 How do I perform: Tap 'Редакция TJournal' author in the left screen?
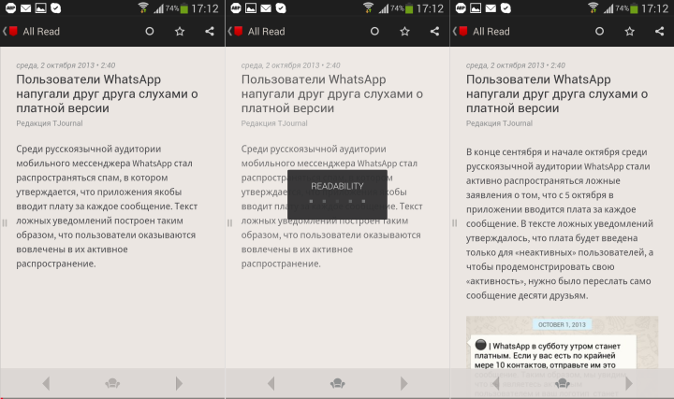click(x=50, y=123)
